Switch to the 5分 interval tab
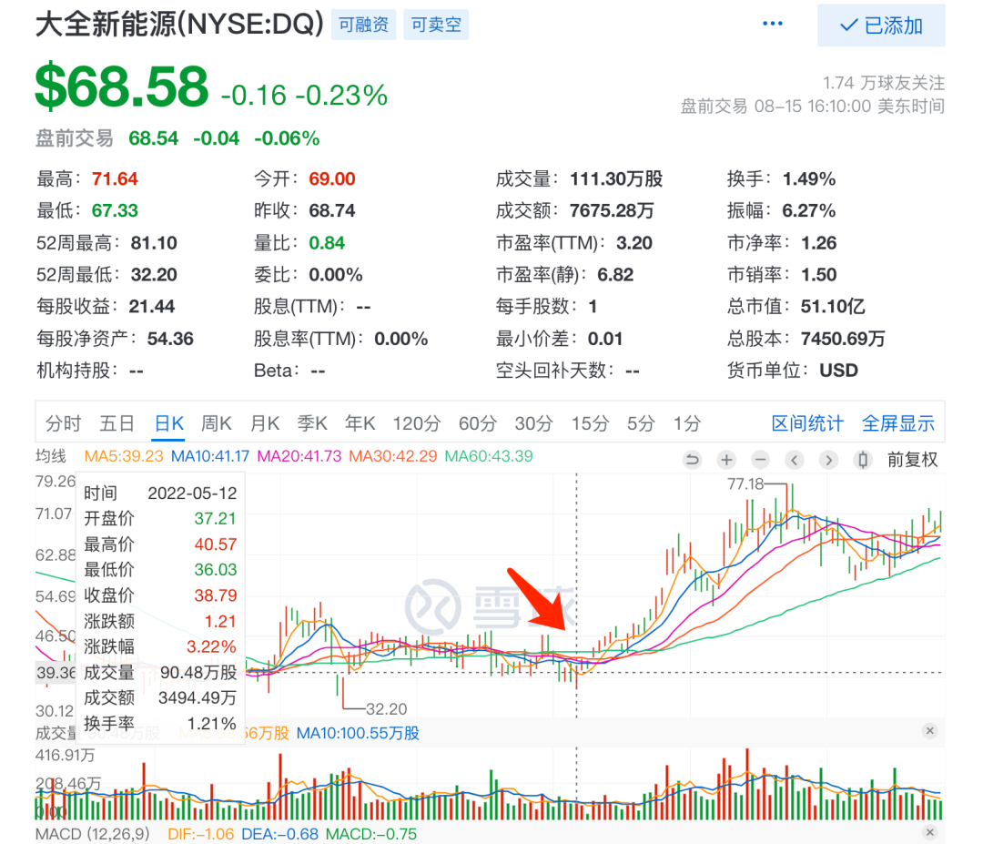983x844 pixels. tap(641, 423)
